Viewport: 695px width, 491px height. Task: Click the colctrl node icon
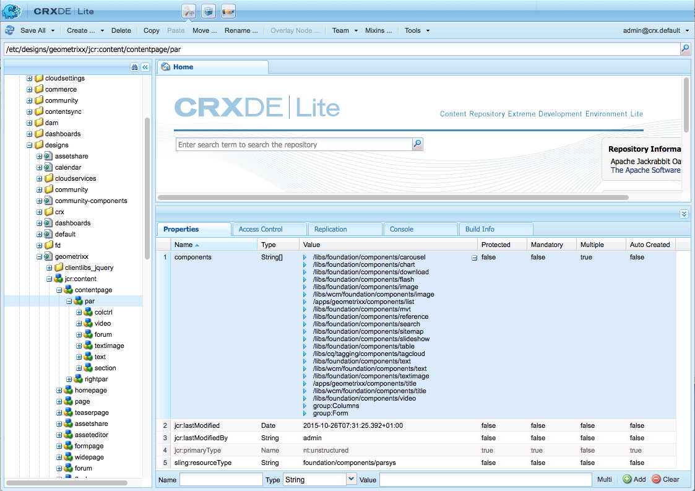[x=88, y=312]
